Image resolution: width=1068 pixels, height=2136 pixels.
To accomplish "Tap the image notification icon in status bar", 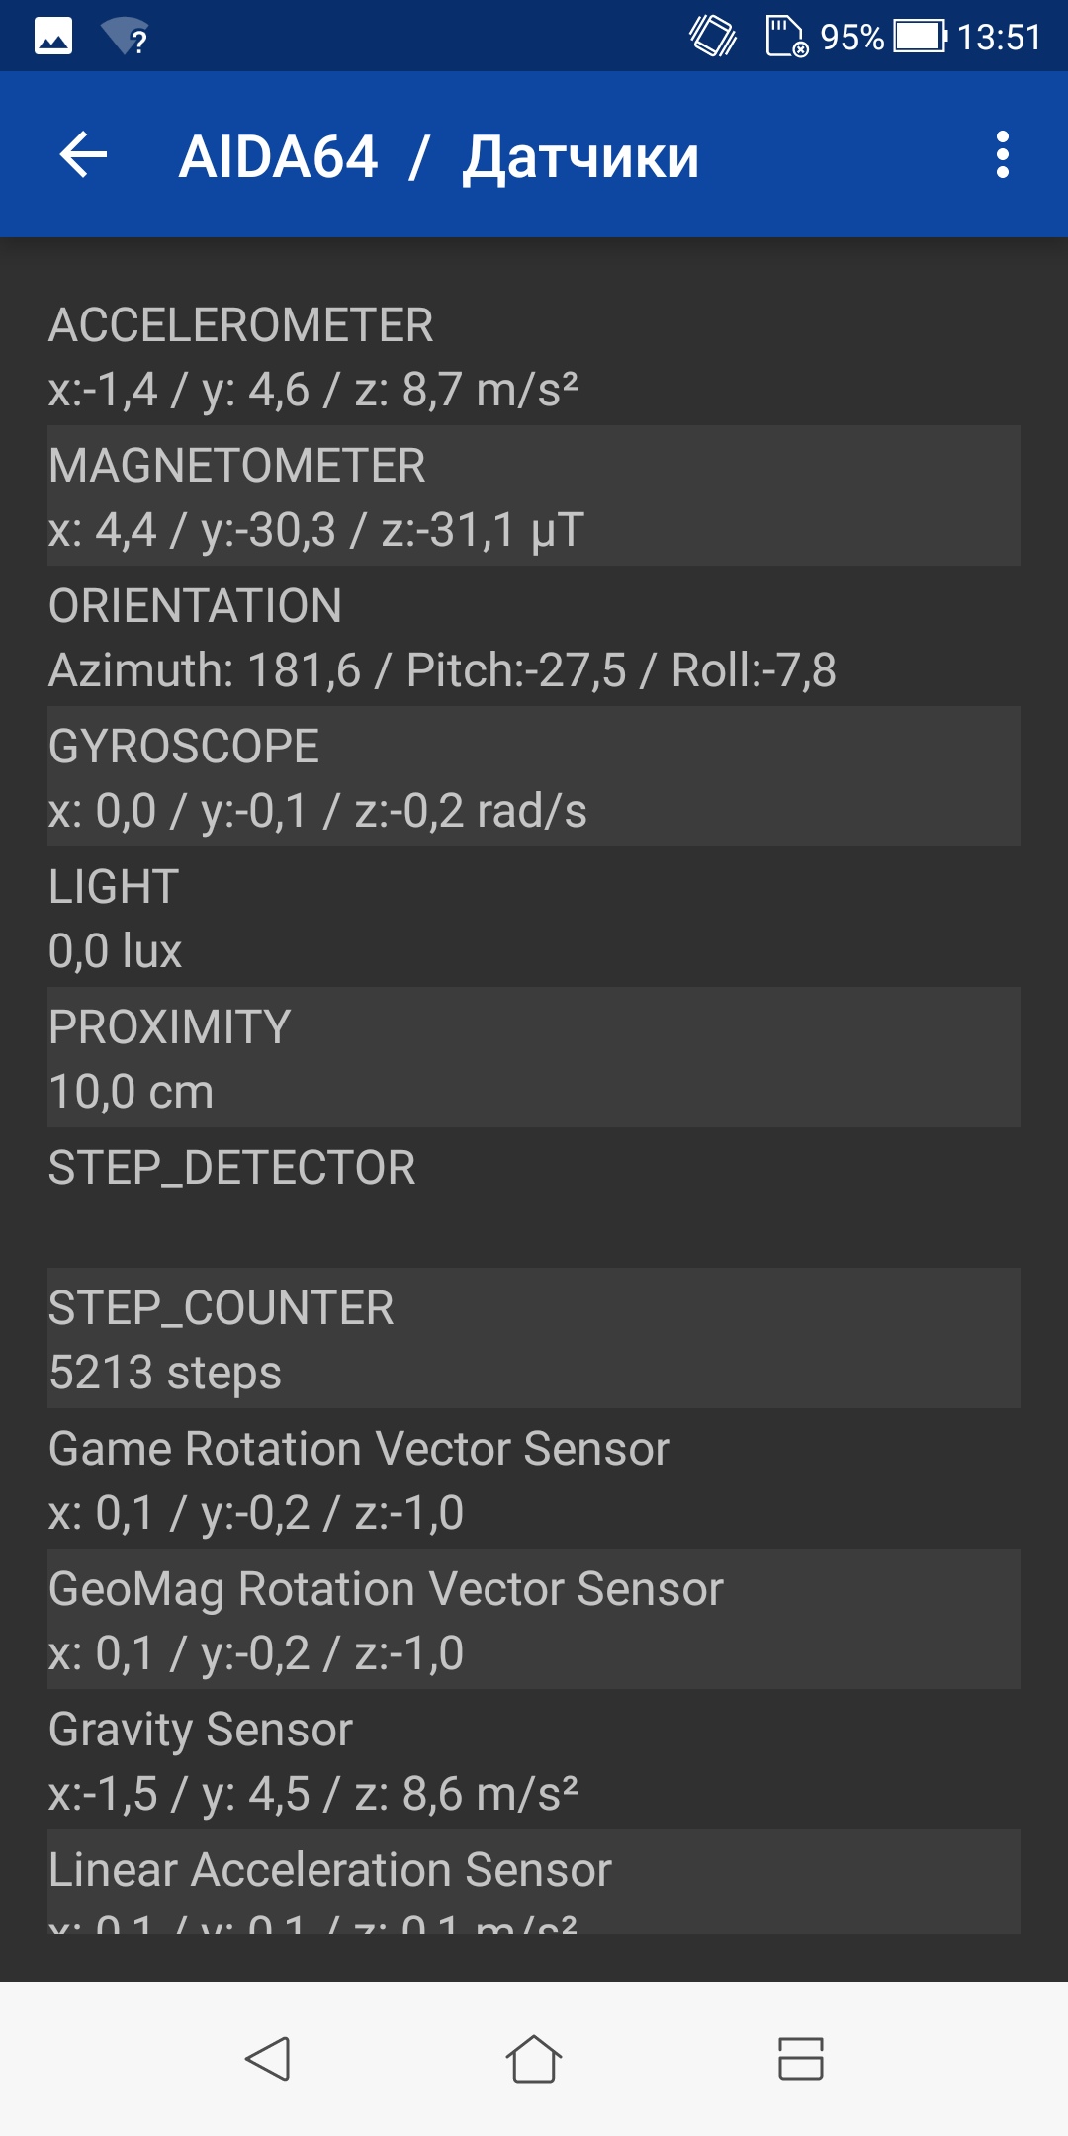I will 53,37.
